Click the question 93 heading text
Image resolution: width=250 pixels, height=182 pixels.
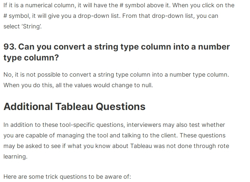tap(116, 52)
